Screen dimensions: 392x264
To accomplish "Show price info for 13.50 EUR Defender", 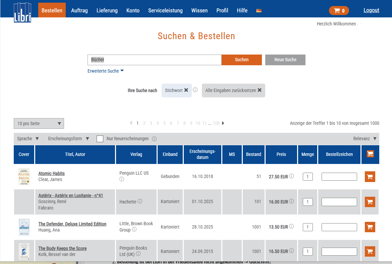I will click(x=291, y=226).
